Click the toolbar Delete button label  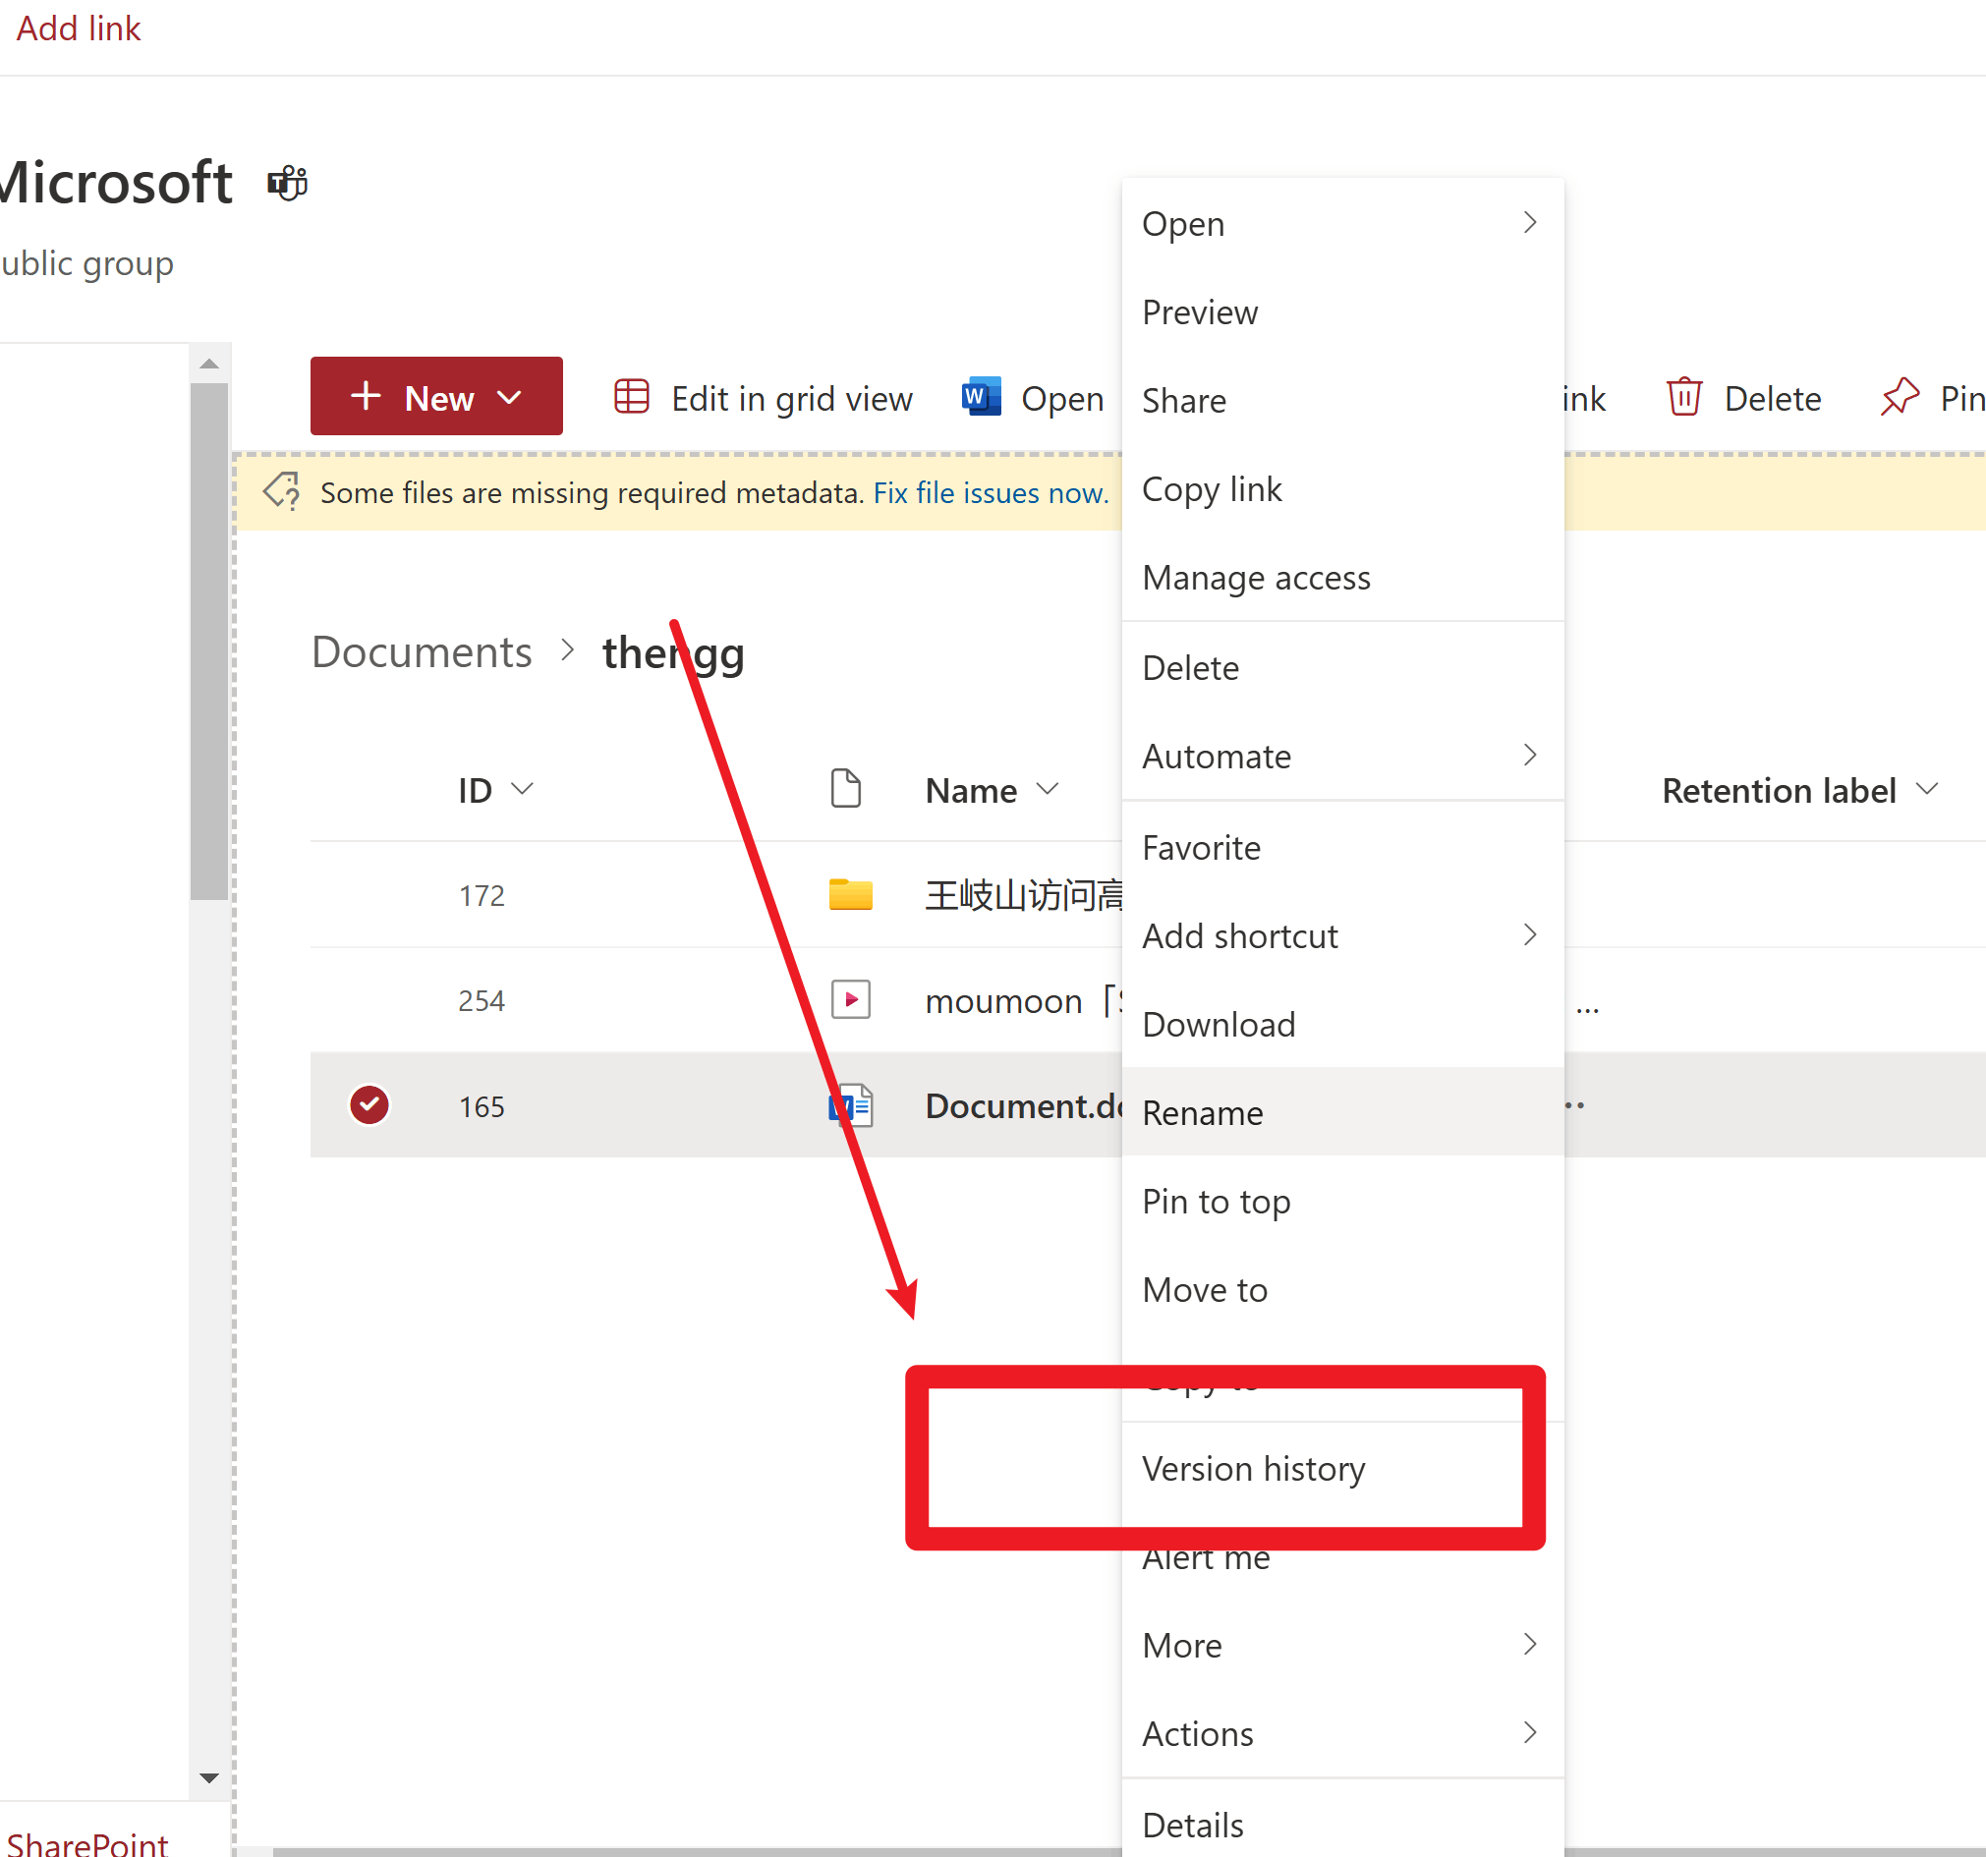[1772, 398]
